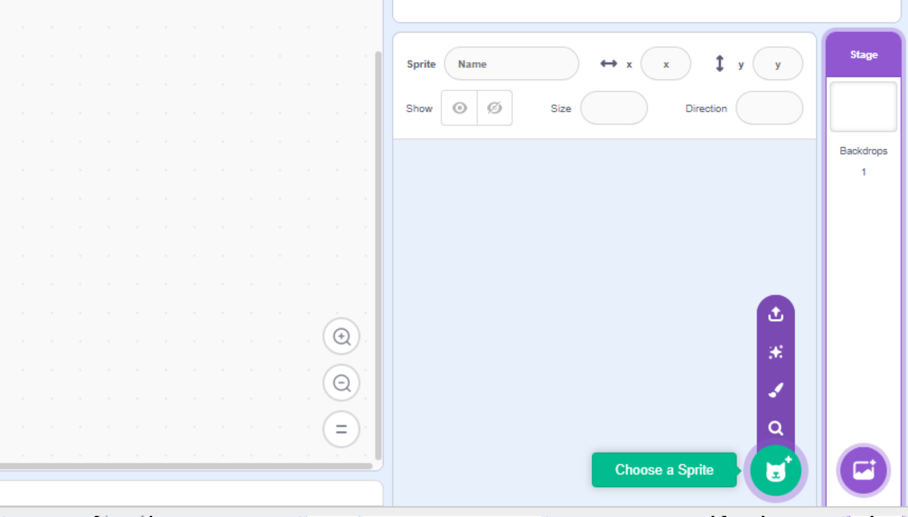
Task: Reset workspace zoom with equals icon
Action: 341,429
